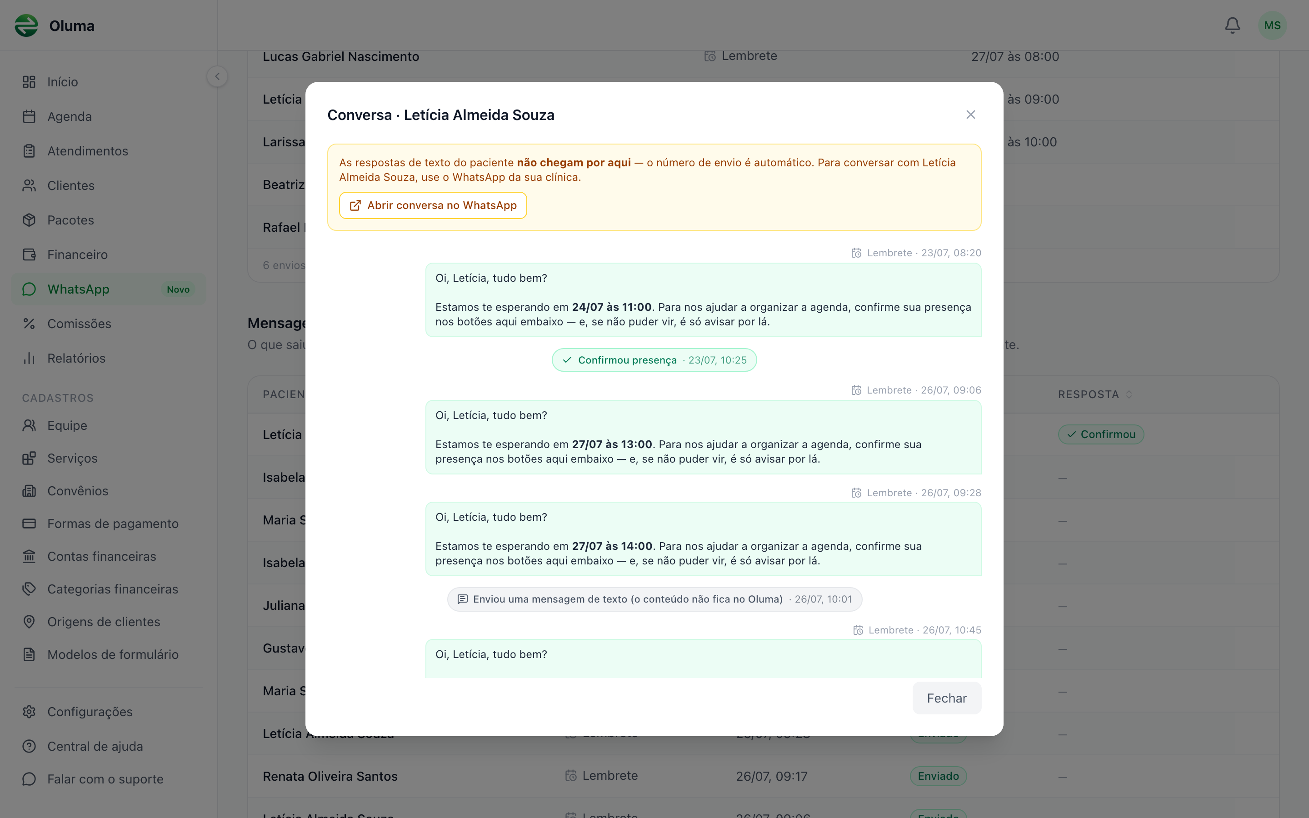
Task: Collapse the sidebar with chevron button
Action: [217, 76]
